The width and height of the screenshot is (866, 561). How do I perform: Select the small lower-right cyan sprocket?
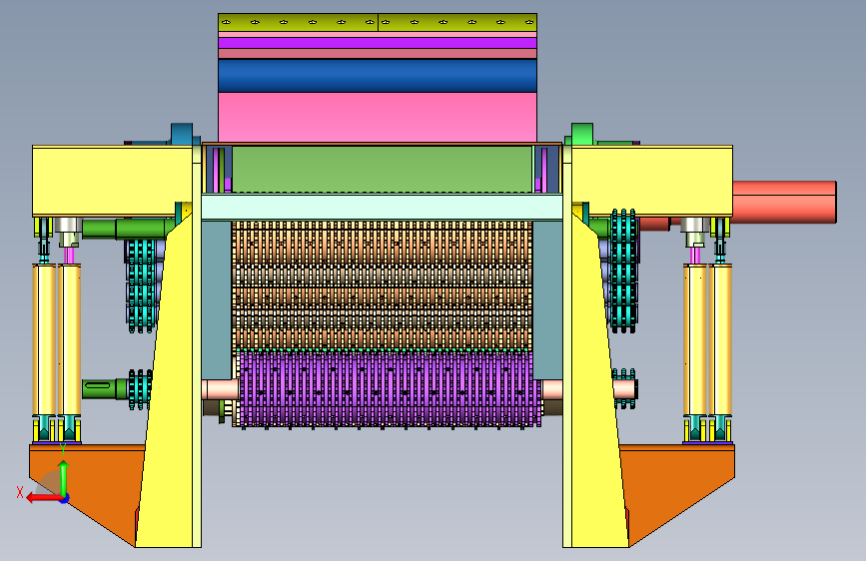tap(624, 388)
